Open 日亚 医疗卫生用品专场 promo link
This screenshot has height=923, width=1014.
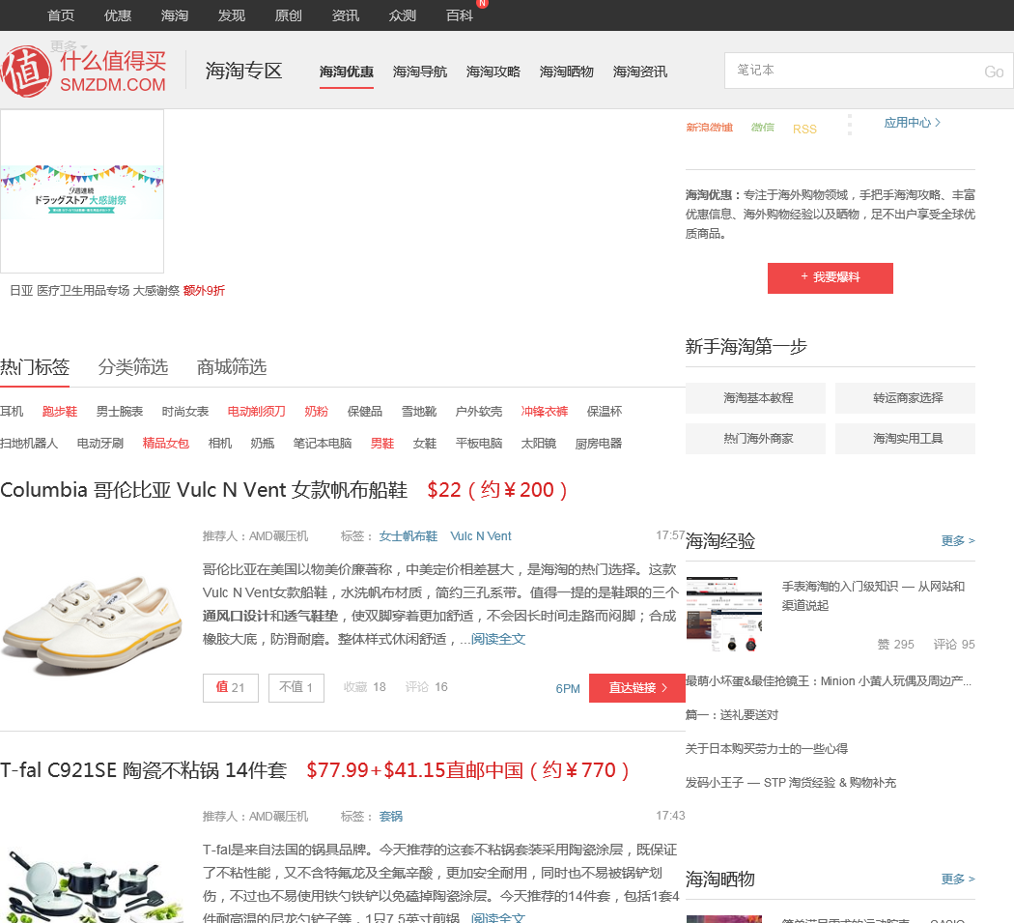point(117,291)
